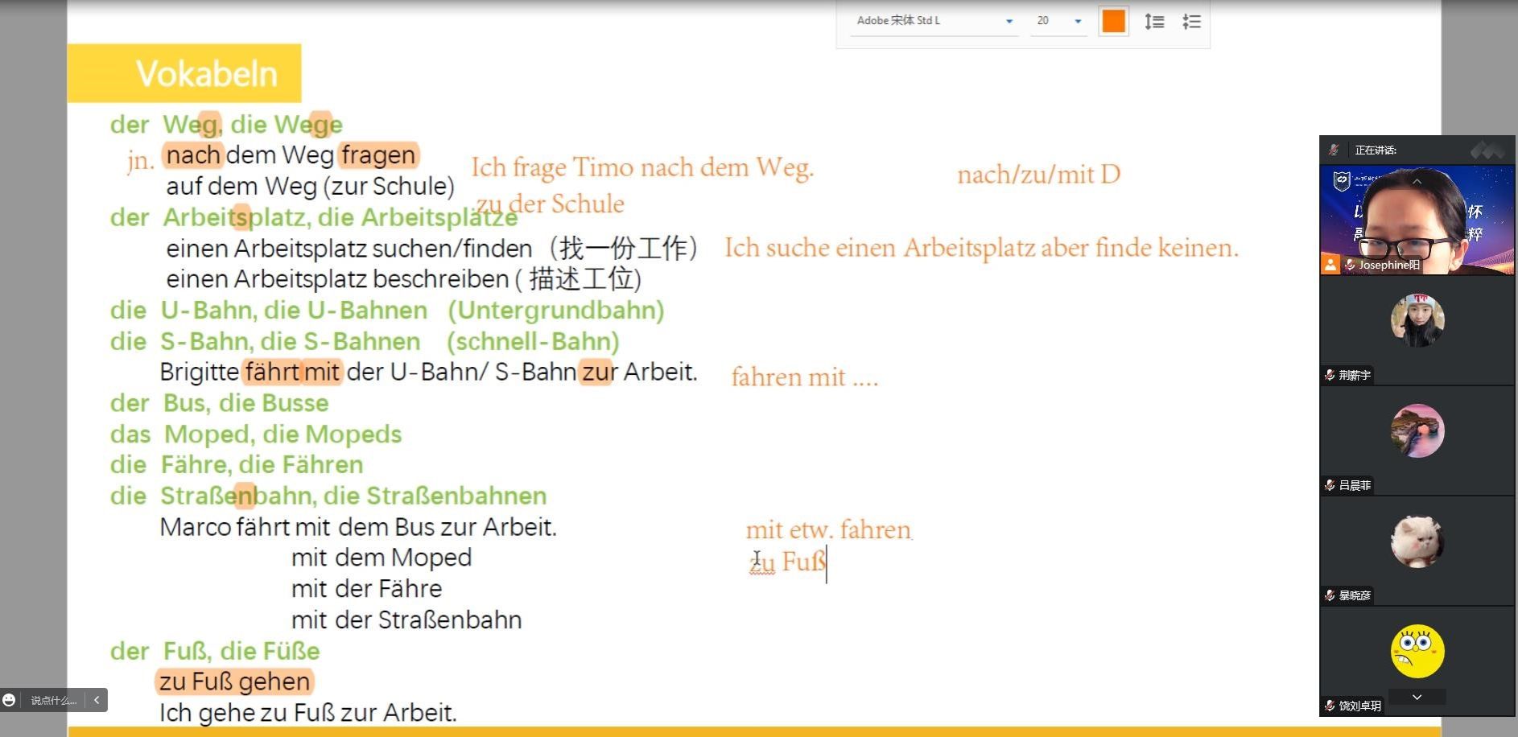Click the white cat avatar of 晏晓彦
Image resolution: width=1518 pixels, height=737 pixels.
click(x=1417, y=541)
